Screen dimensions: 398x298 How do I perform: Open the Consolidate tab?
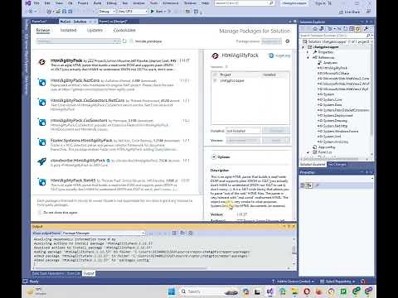[124, 30]
